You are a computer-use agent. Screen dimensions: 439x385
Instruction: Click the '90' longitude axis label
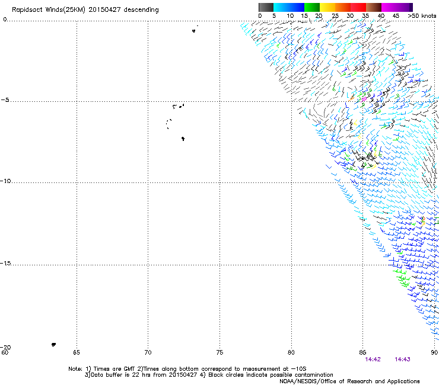pyautogui.click(x=434, y=352)
